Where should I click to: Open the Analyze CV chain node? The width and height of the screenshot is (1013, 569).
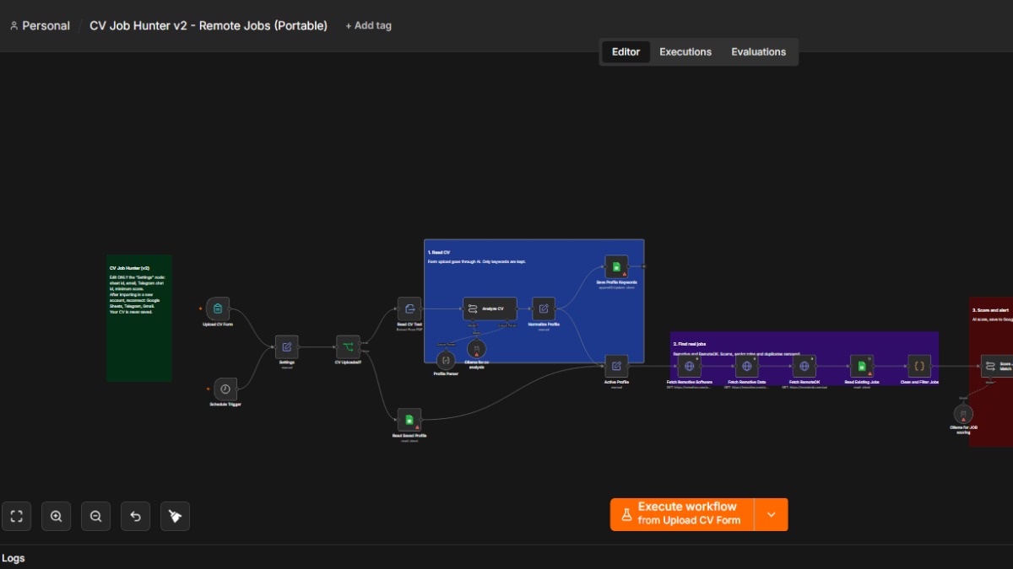(490, 309)
